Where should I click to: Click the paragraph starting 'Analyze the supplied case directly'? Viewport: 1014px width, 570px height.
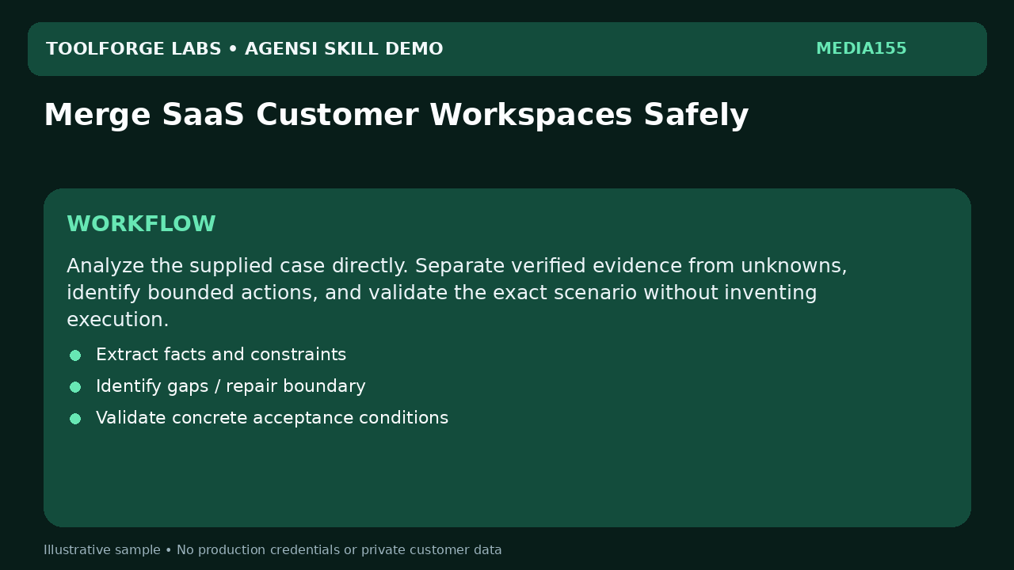point(457,293)
